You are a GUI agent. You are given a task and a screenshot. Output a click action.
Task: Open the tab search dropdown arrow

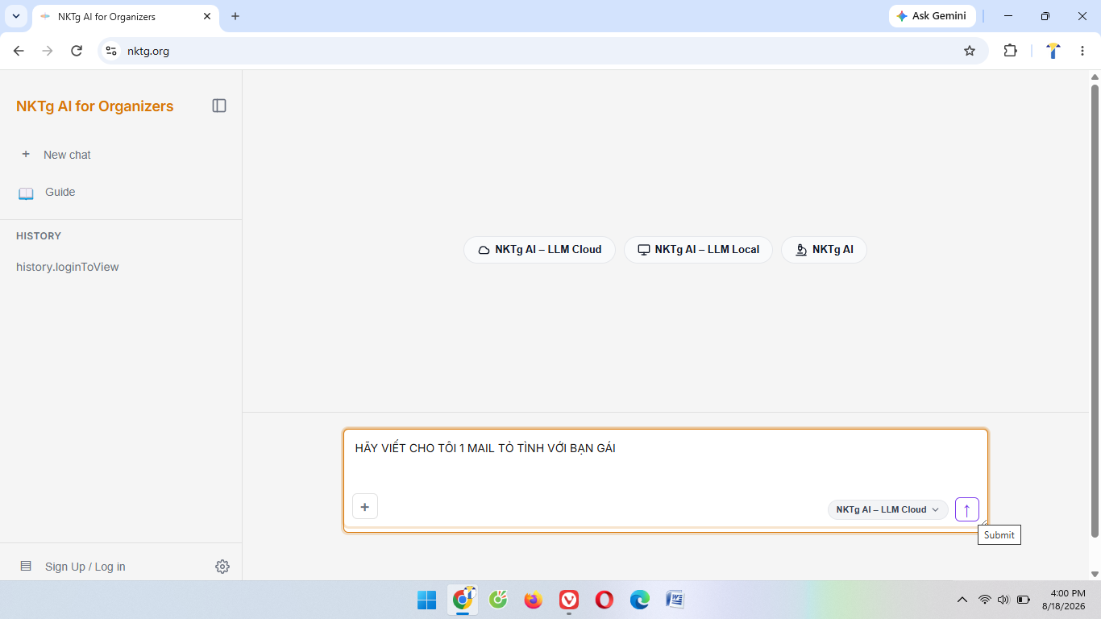[x=16, y=16]
